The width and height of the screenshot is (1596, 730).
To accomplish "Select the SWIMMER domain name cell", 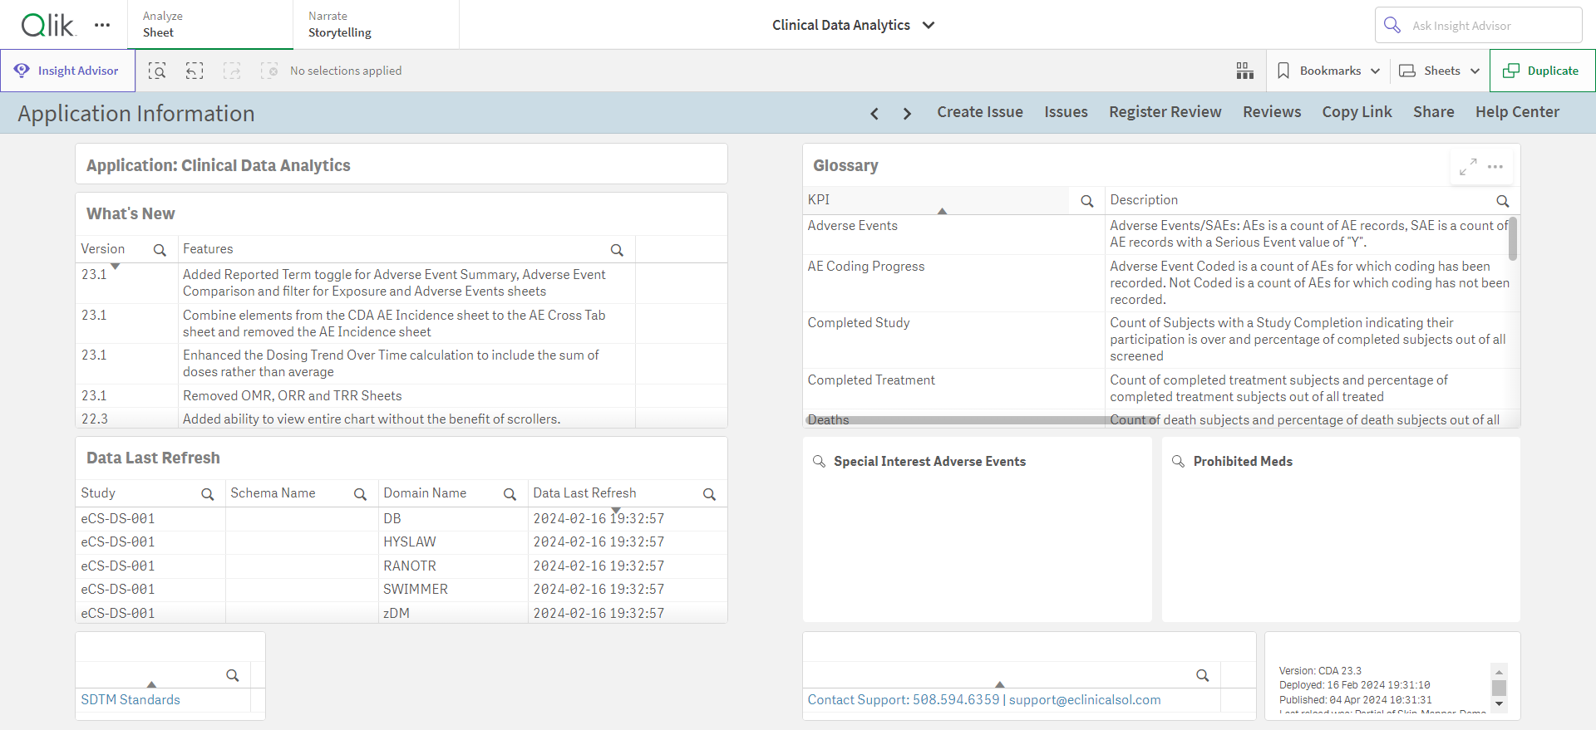I will 453,590.
